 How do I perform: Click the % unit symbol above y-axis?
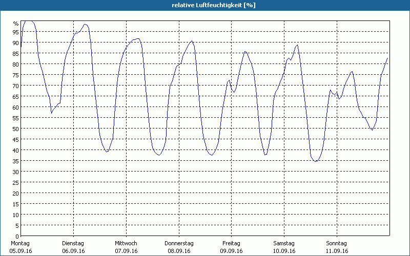(16, 24)
